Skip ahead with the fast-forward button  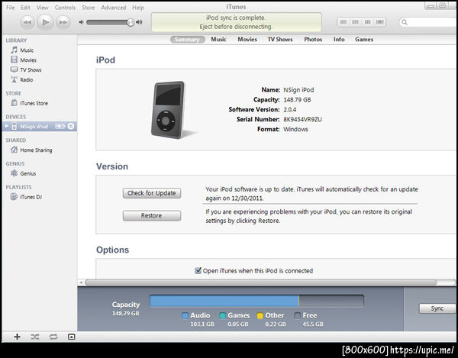pyautogui.click(x=63, y=22)
